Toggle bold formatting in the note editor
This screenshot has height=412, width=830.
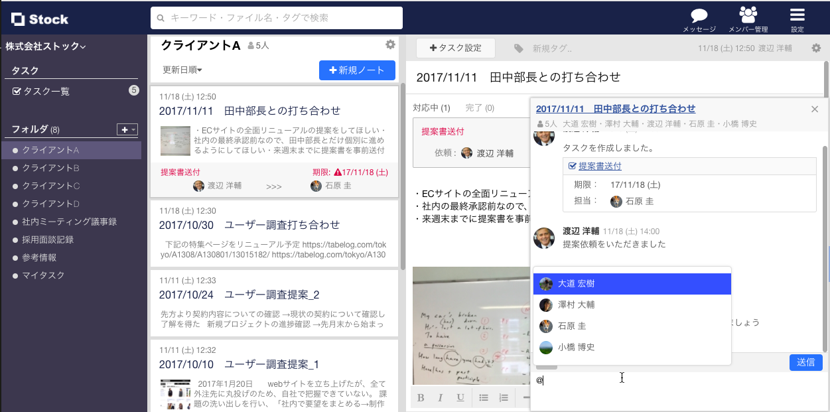(x=420, y=397)
